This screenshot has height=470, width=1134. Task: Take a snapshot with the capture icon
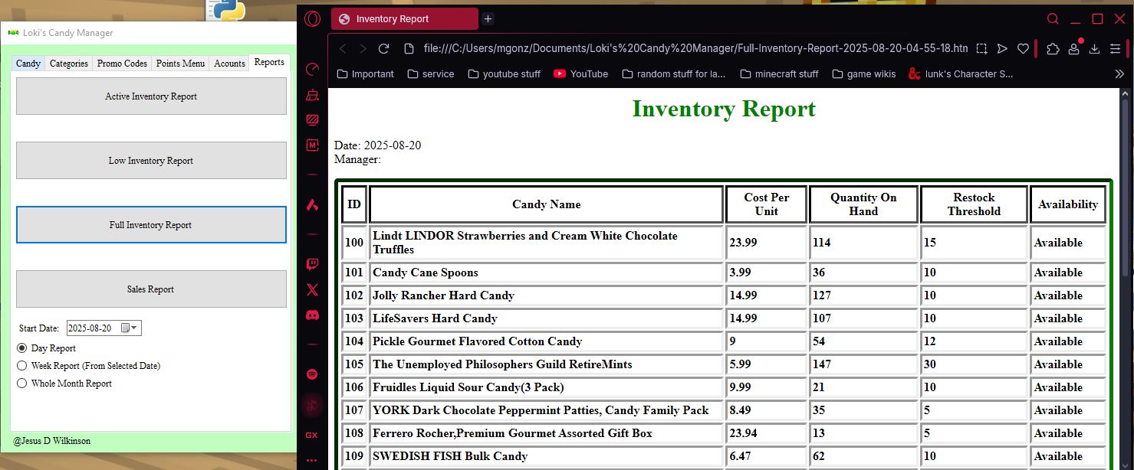coord(982,48)
